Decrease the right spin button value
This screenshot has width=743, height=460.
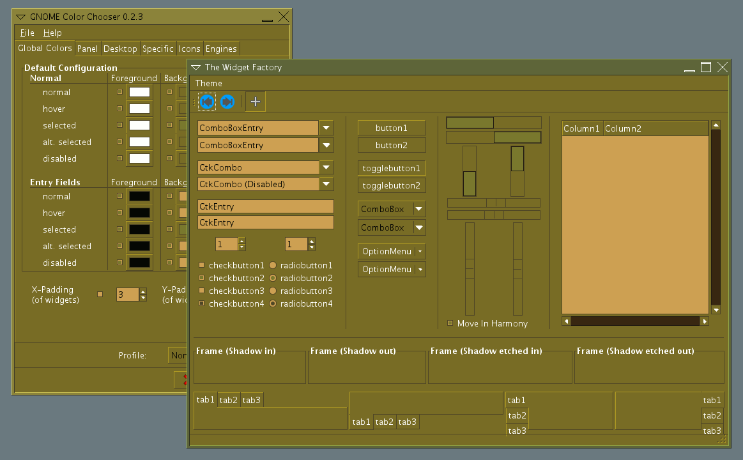(311, 247)
